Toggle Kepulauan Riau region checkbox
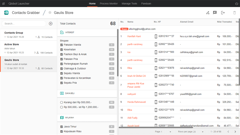This screenshot has height=135, width=240. click(x=62, y=131)
